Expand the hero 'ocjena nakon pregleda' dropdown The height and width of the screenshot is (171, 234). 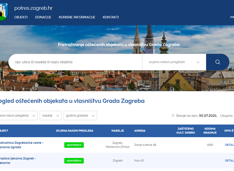[x=174, y=62]
